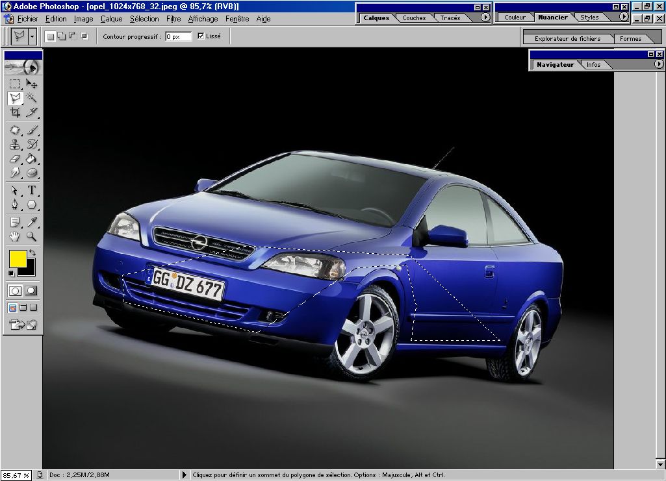Click the black background color swatch
This screenshot has height=481, width=666.
point(29,271)
